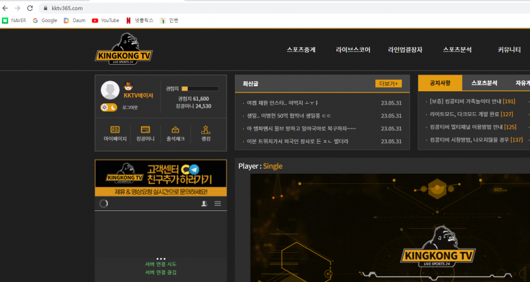Click the 경험치 progress bar
530x282 pixels.
pyautogui.click(x=200, y=89)
